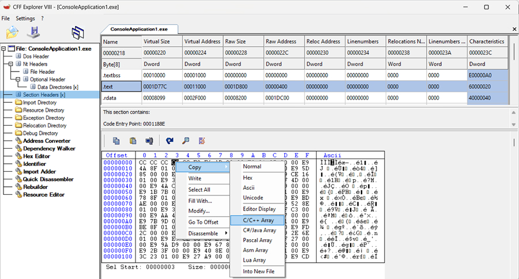
Task: Select File Header tree item
Action: click(42, 72)
